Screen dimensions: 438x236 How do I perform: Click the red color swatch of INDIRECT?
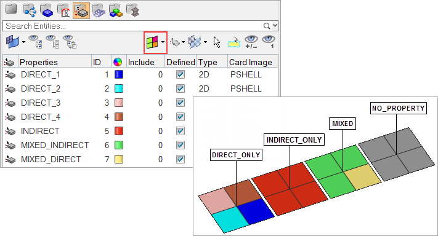click(x=119, y=131)
